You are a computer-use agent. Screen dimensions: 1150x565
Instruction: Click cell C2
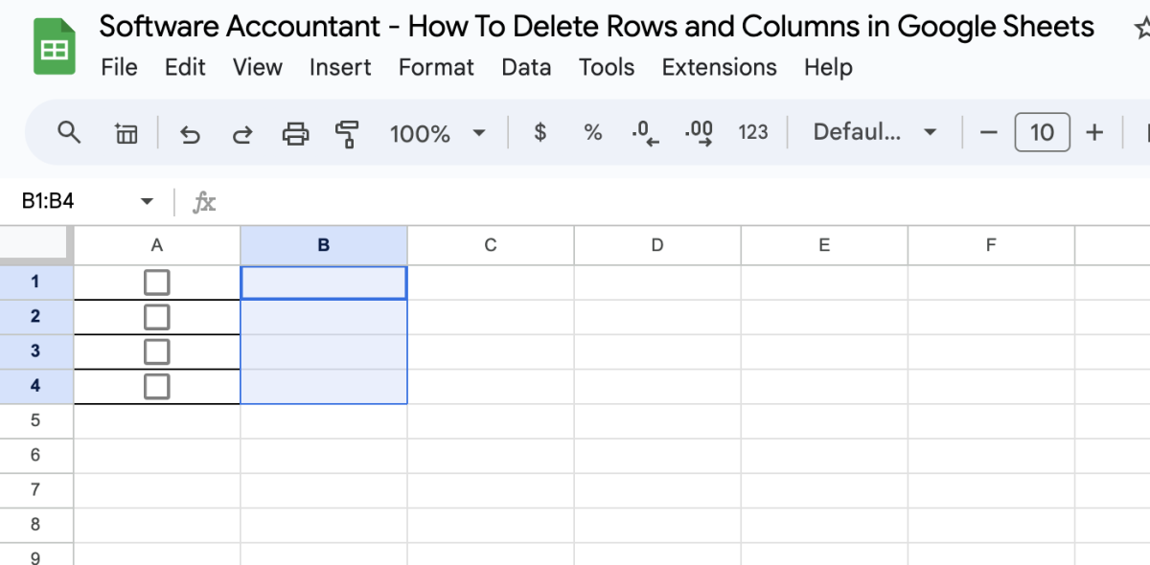coord(491,317)
